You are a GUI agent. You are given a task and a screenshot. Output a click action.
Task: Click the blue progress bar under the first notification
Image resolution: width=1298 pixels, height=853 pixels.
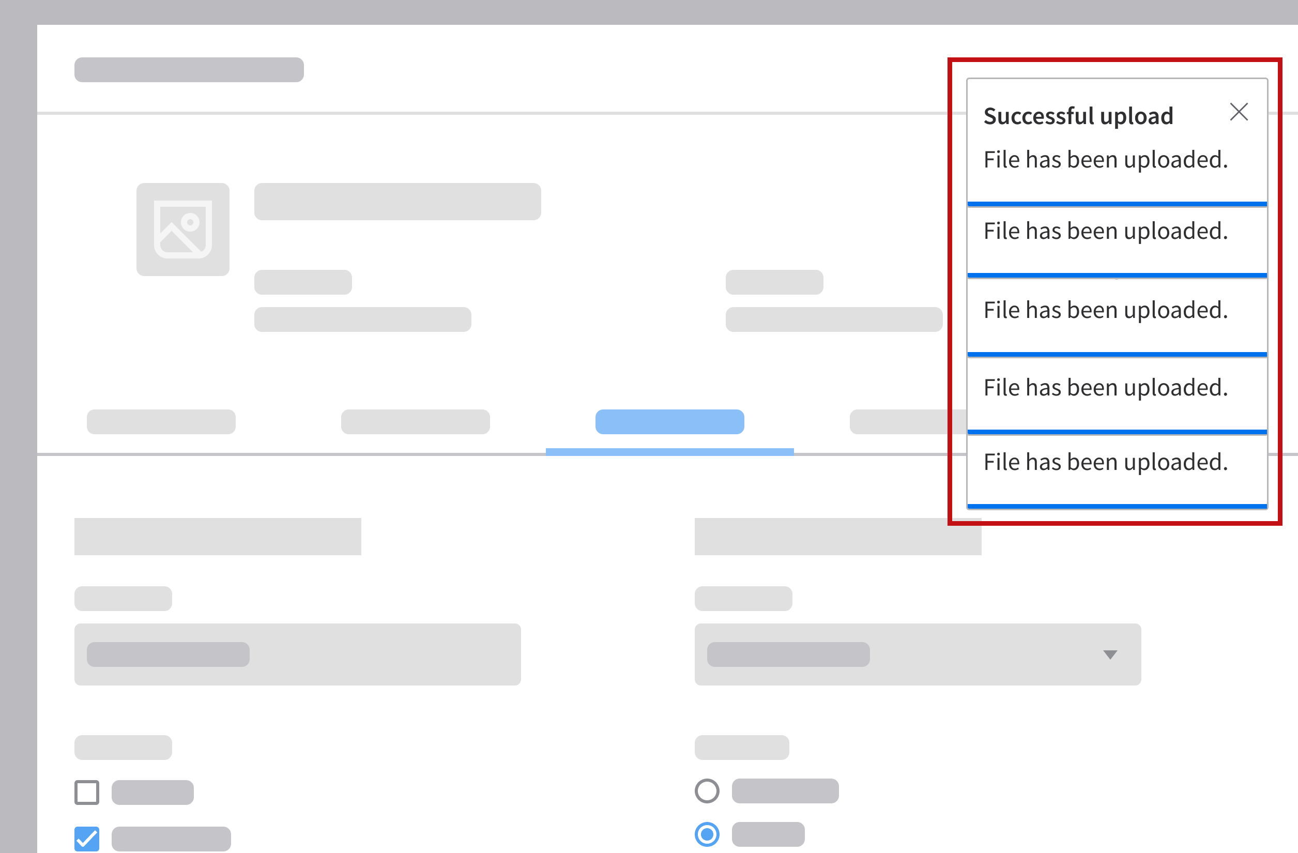pyautogui.click(x=1117, y=204)
